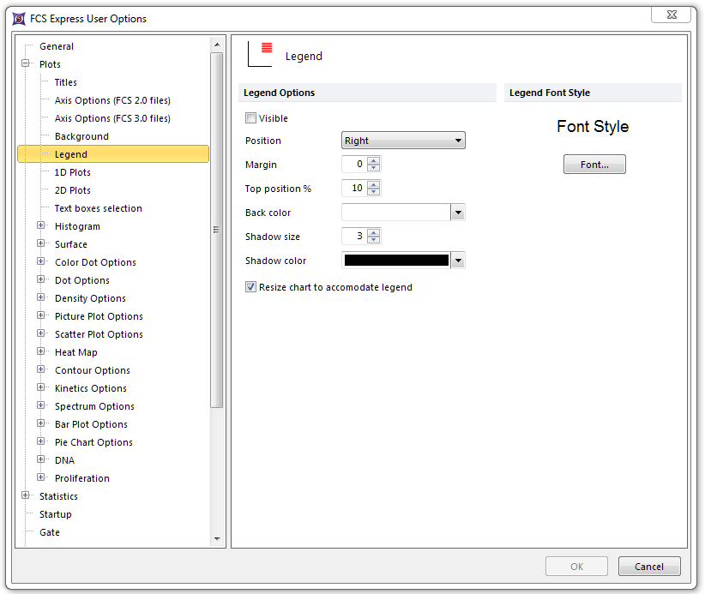705x594 pixels.
Task: Open the Shadow color dropdown arrow
Action: 458,261
